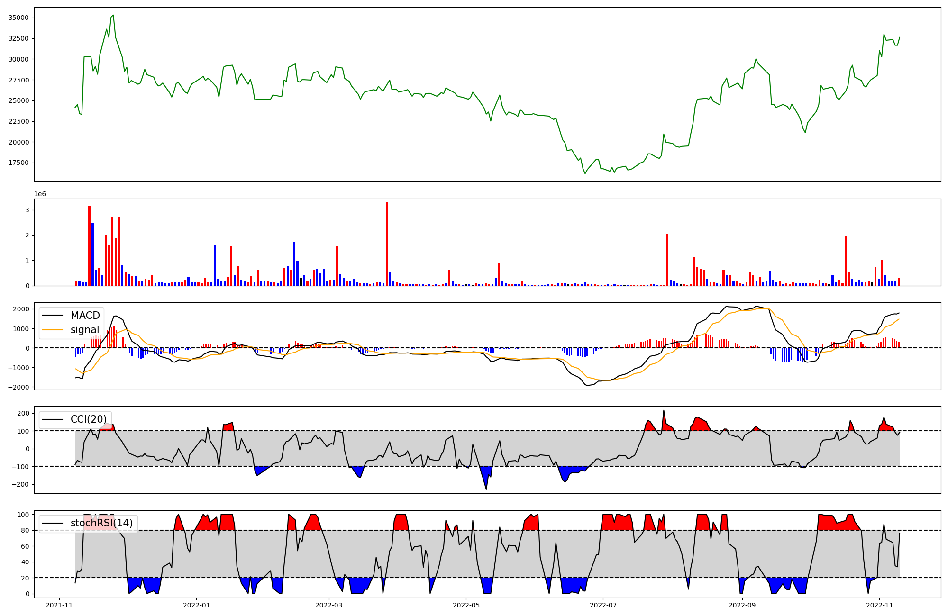Click the 35000 price axis label
This screenshot has width=948, height=616.
tap(18, 18)
